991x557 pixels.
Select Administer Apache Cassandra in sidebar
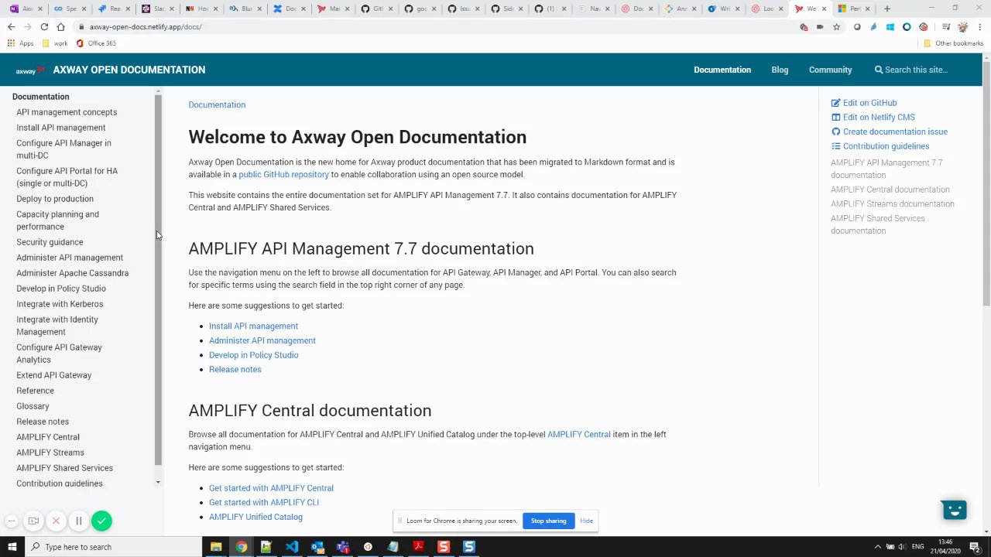click(72, 273)
